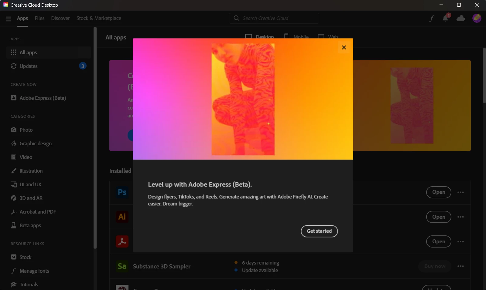The image size is (486, 290).
Task: Click the Acrobat app icon
Action: point(122,241)
